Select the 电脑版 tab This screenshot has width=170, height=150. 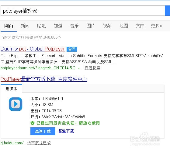point(11,89)
